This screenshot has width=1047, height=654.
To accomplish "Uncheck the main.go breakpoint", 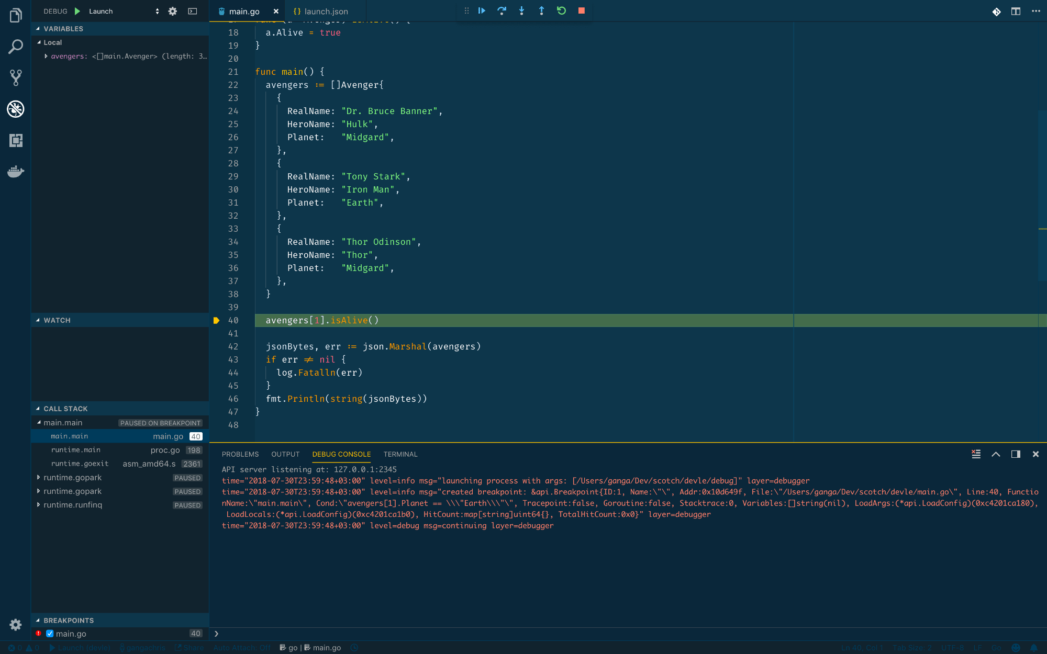I will (49, 633).
